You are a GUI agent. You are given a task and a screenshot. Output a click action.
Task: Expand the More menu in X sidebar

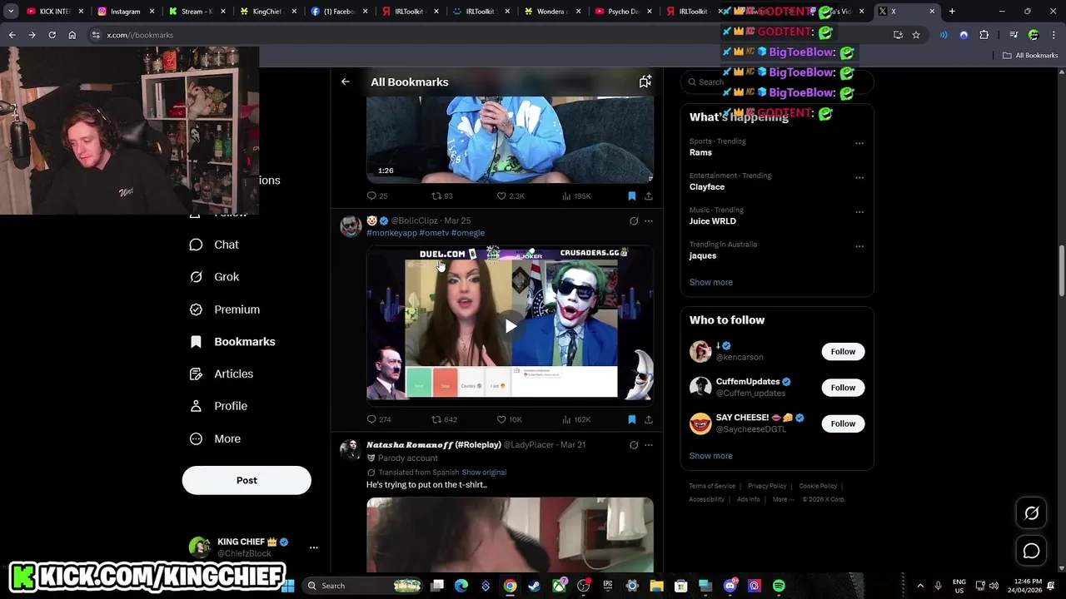point(215,439)
